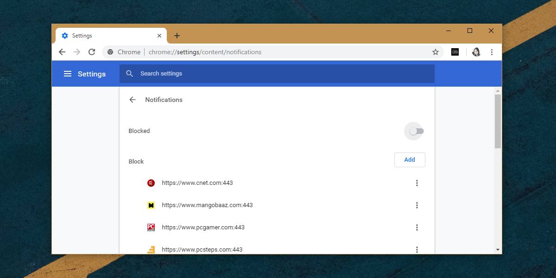
Task: Open a new tab with plus button
Action: (177, 36)
